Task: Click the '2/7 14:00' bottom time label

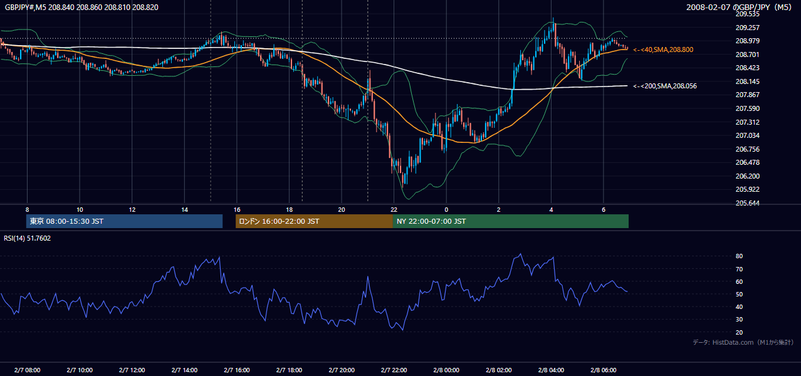Action: (x=184, y=370)
